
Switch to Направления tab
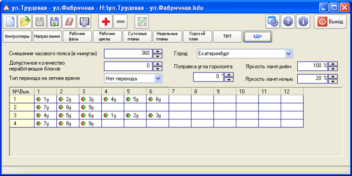[x=47, y=37]
